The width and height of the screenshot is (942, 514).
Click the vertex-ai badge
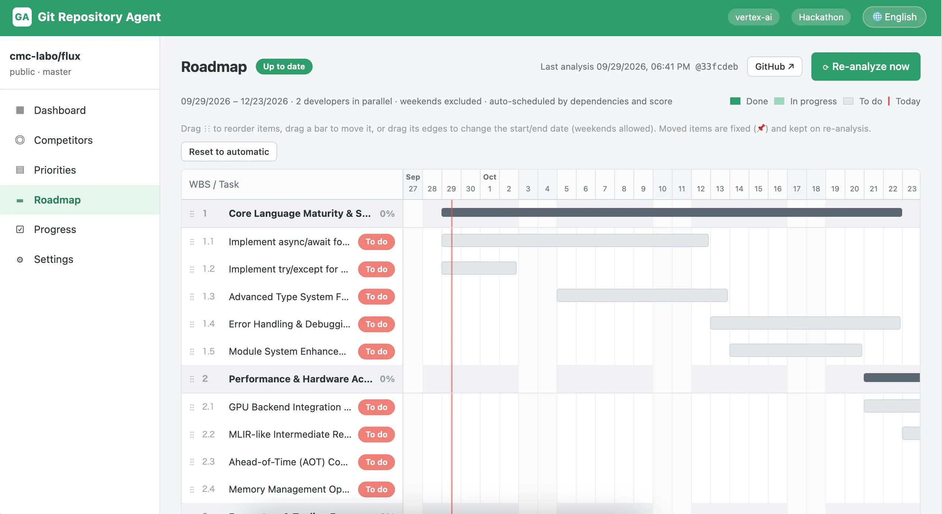753,17
